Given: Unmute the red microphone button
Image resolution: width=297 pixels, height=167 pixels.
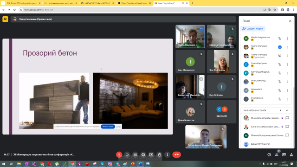Looking at the screenshot, I should point(119,154).
